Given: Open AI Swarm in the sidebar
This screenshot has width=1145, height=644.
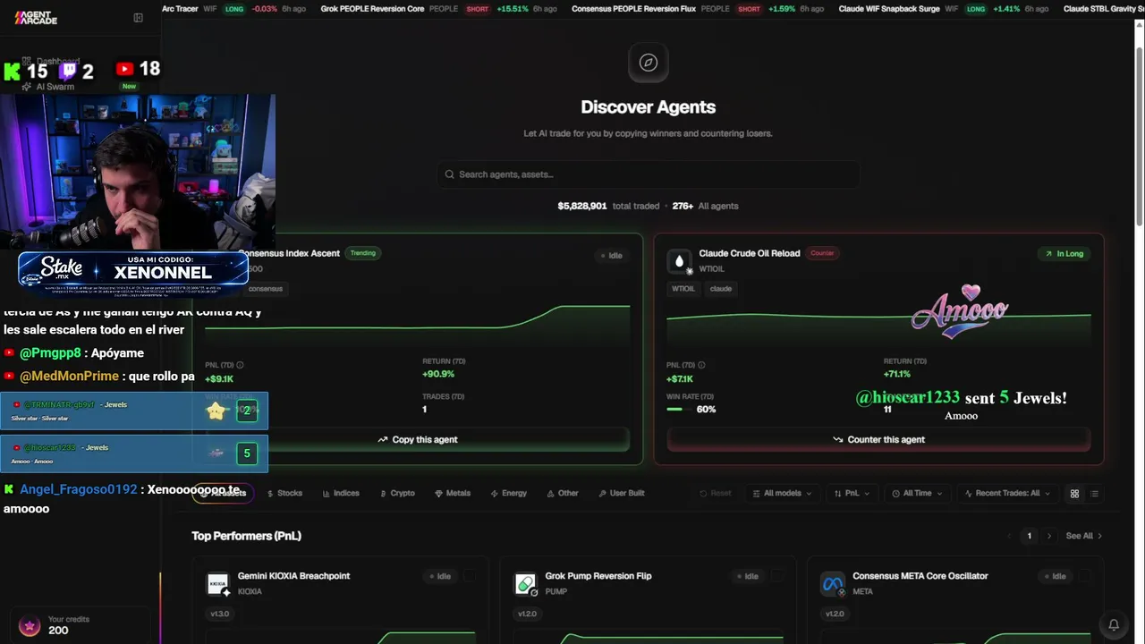Looking at the screenshot, I should [55, 87].
